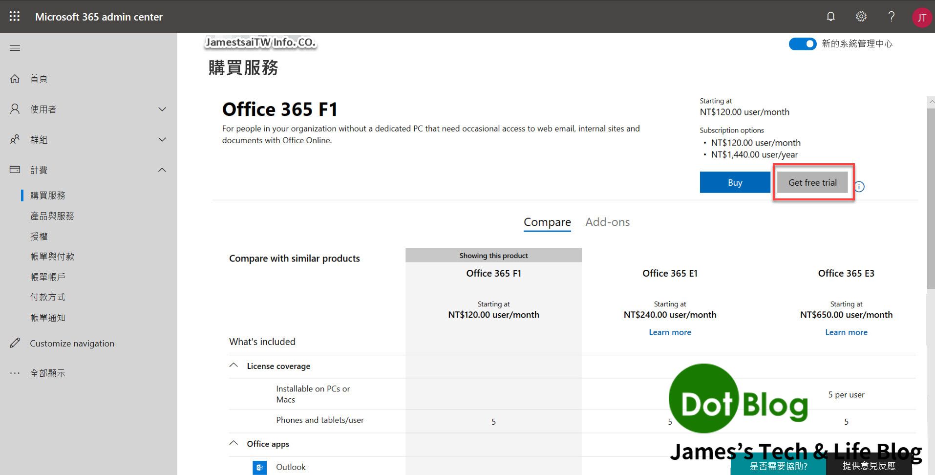
Task: Toggle the 新的系統管理中心 switch
Action: coord(802,44)
